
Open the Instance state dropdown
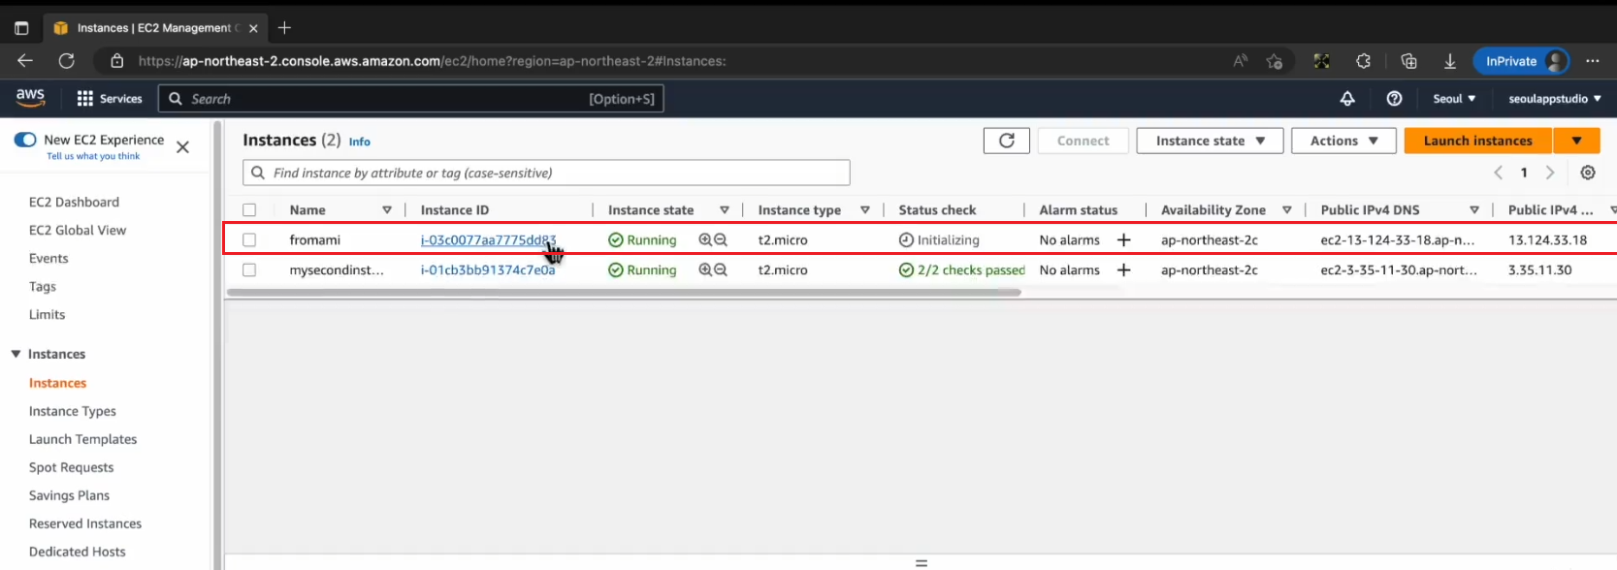click(x=1210, y=141)
